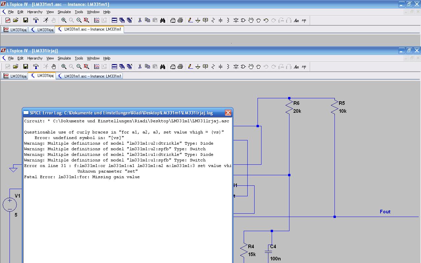
Task: Click Zoom Out magnifier in LM331lrjaj window toolbar
Action: (x=79, y=66)
